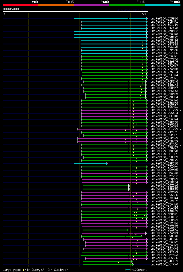183x272 pixels.
Task: Select the UniRef100_Q6AT32 label
Action: point(164,217)
